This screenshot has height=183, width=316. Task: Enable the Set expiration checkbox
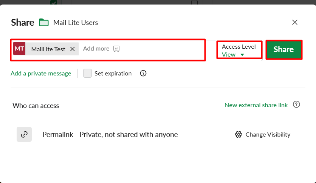(x=87, y=73)
